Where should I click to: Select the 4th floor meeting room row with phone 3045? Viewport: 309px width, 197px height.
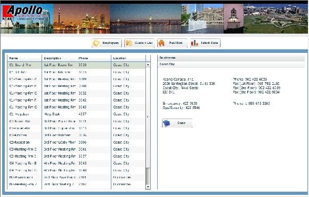[76, 163]
